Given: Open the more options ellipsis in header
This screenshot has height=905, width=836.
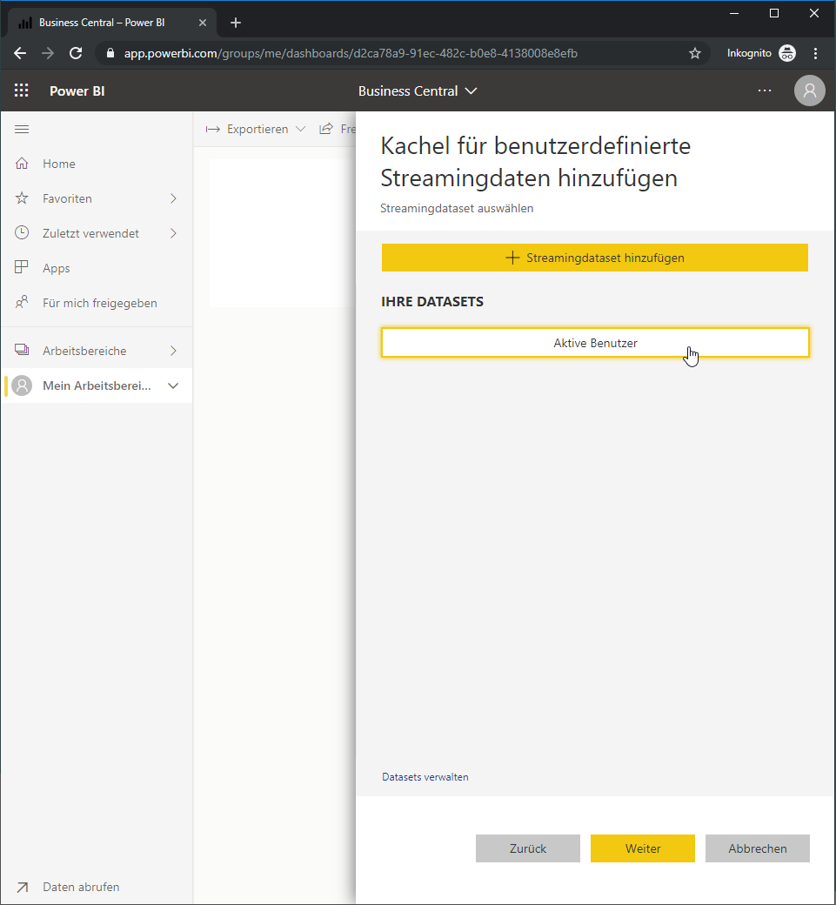Looking at the screenshot, I should (765, 90).
